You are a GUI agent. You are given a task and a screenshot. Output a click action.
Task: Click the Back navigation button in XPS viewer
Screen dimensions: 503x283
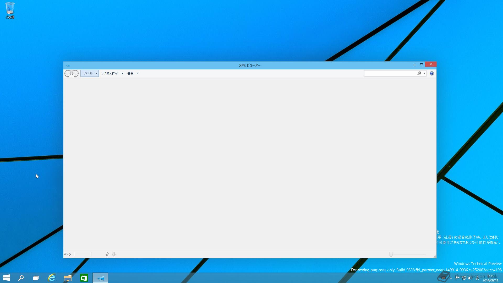click(68, 74)
